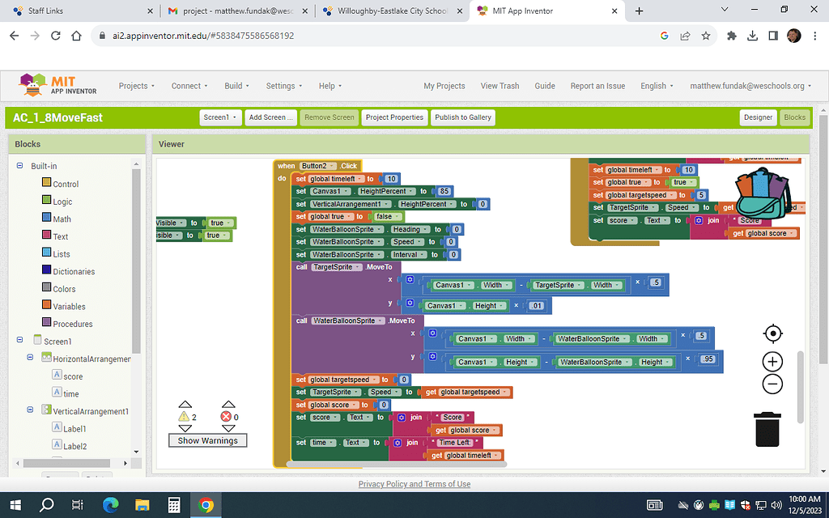Zoom in using the plus icon
This screenshot has width=829, height=518.
tap(772, 361)
